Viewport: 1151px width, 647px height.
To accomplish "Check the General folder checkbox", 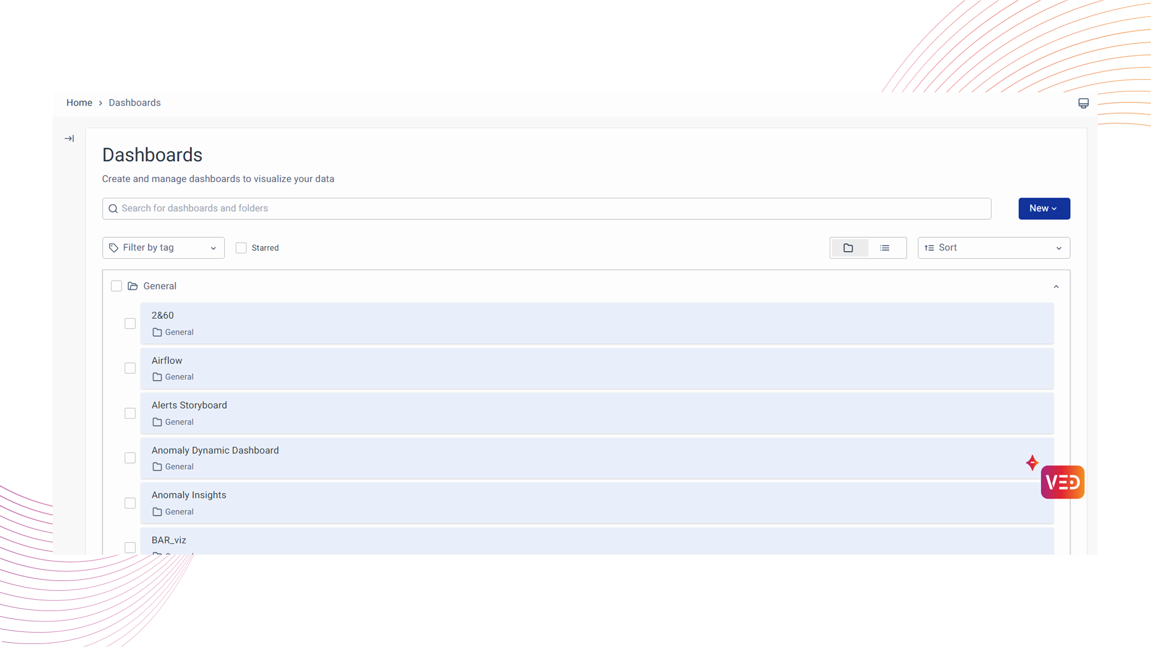I will click(116, 286).
